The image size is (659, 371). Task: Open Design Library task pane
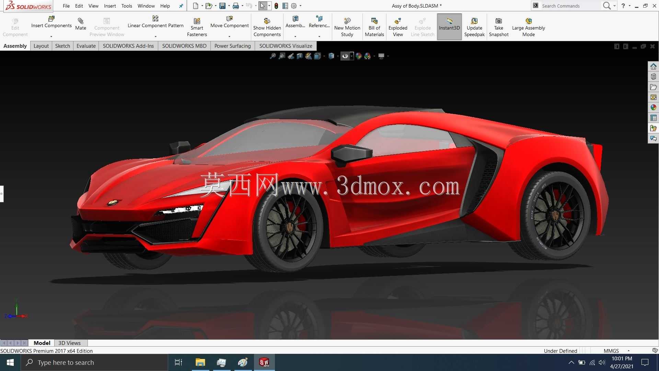click(653, 77)
